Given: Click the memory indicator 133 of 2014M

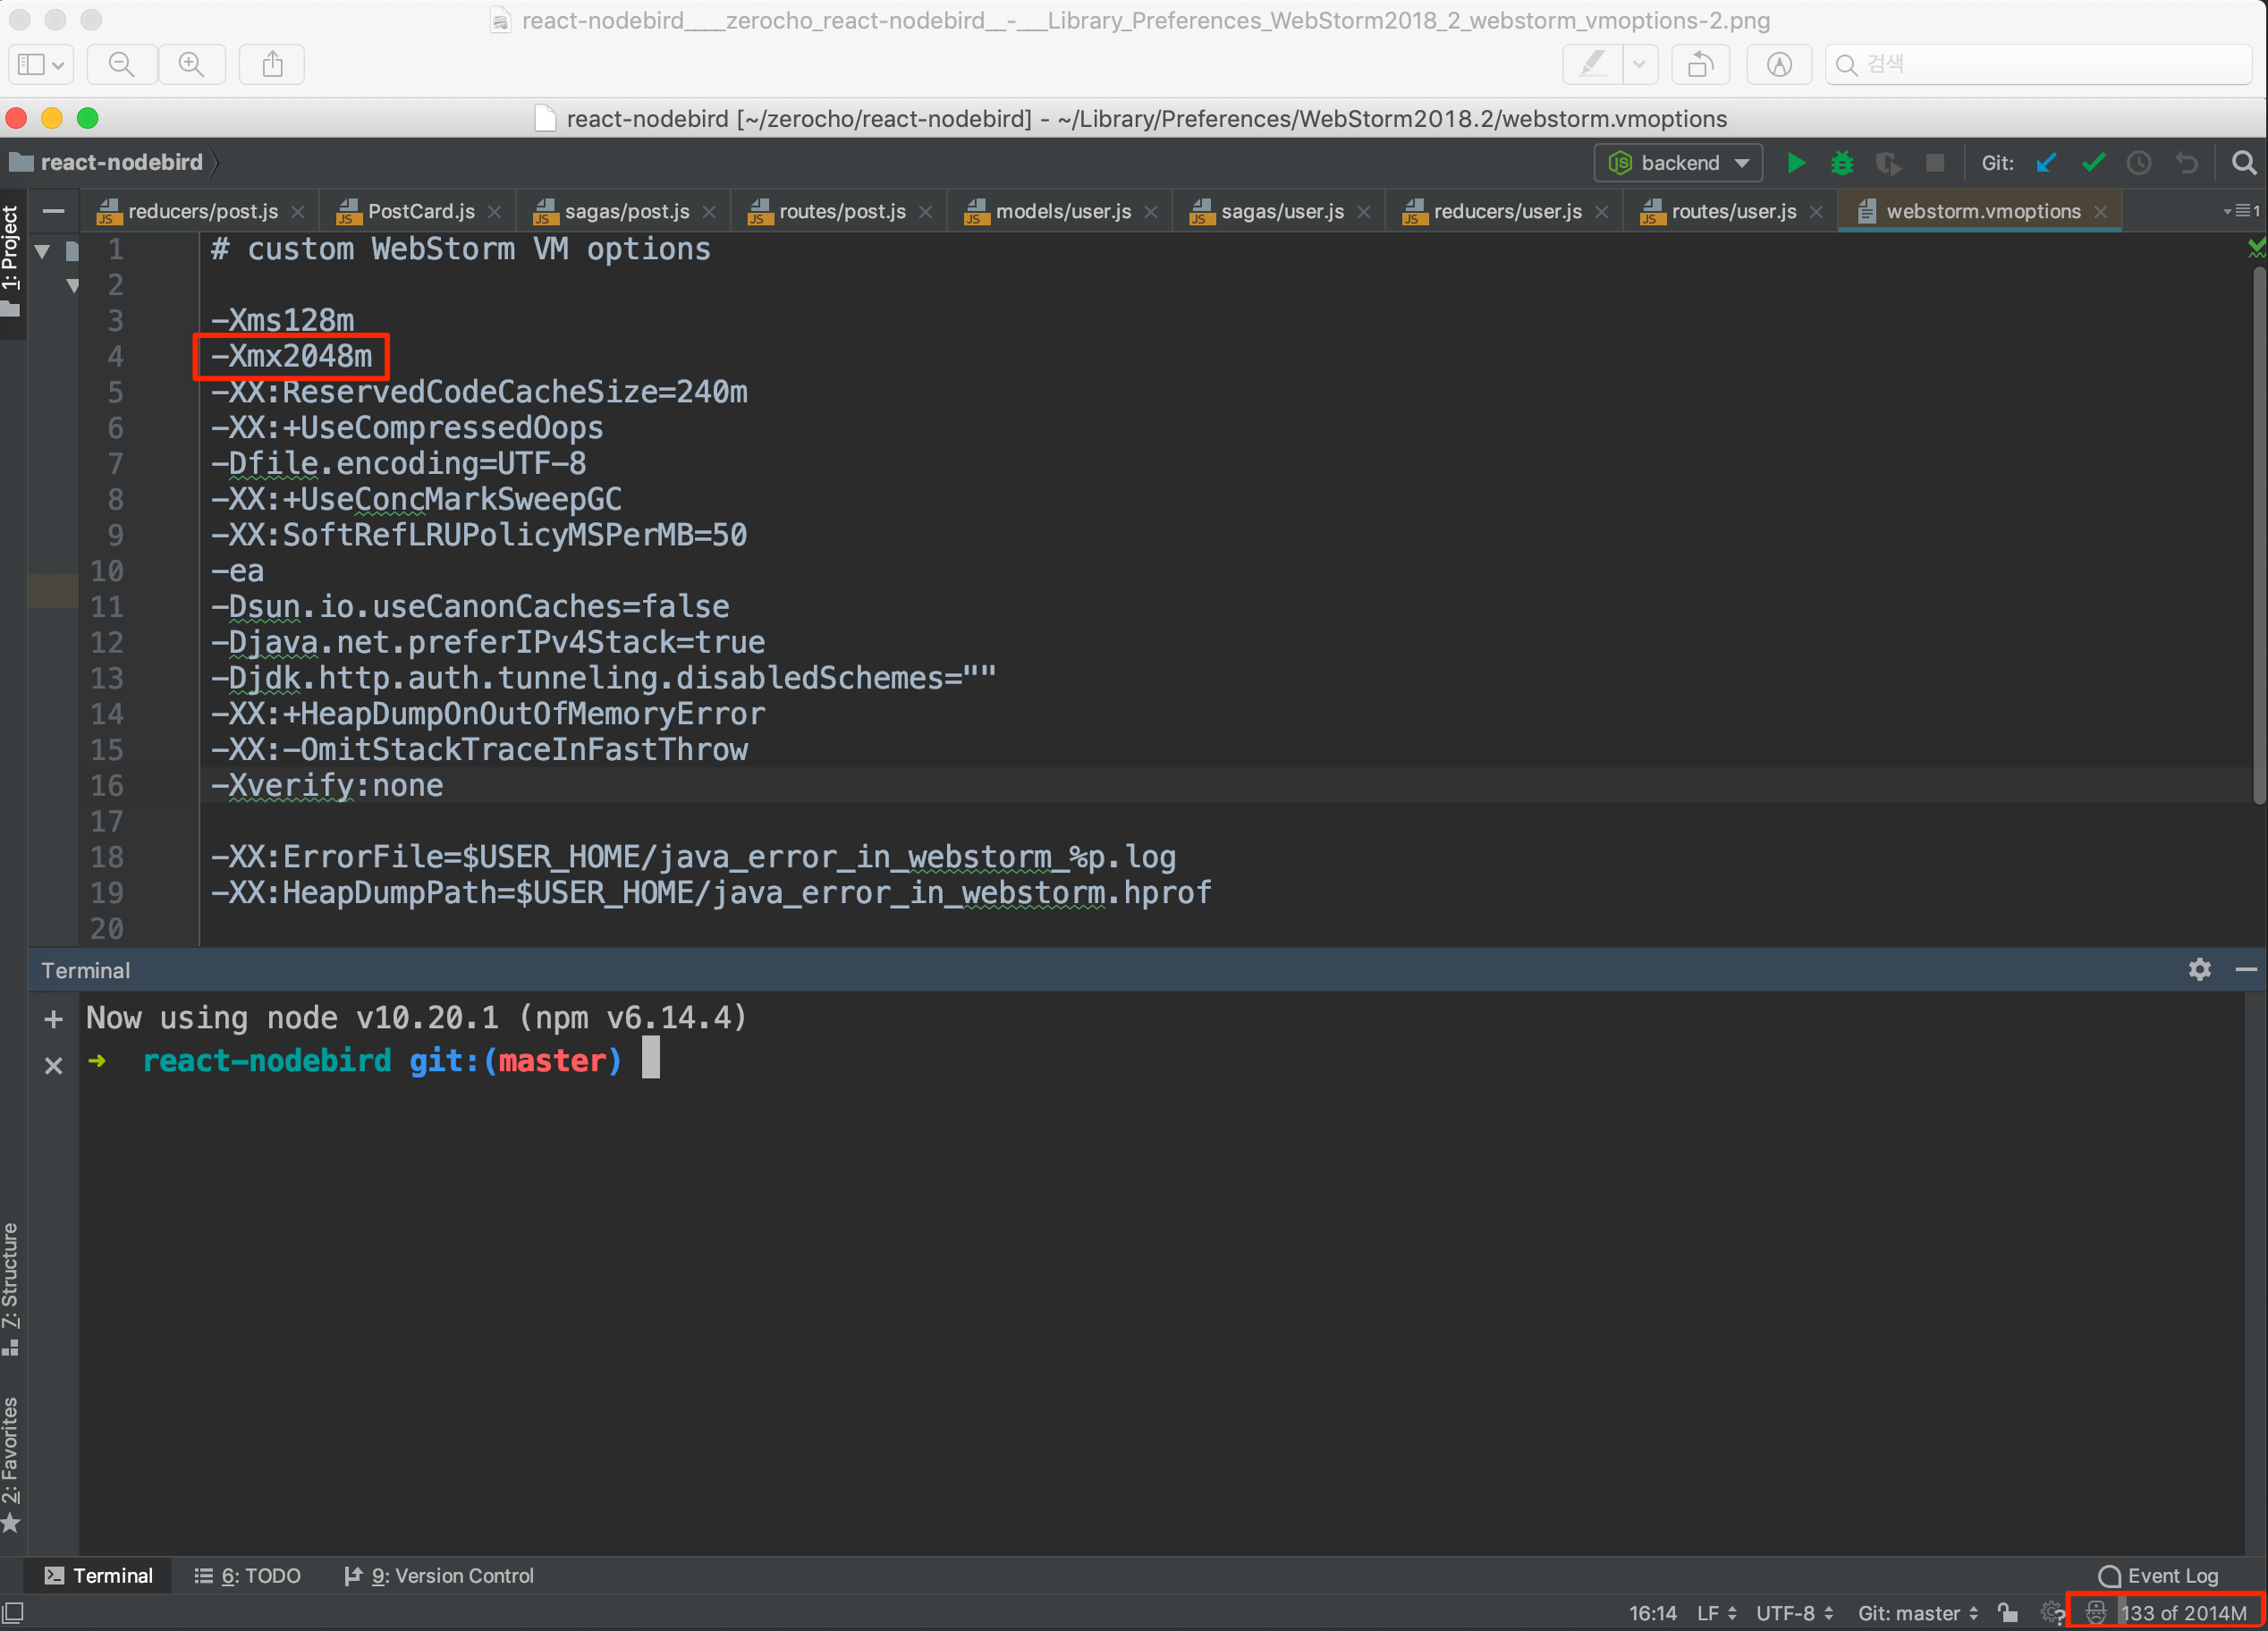Looking at the screenshot, I should tap(2182, 1612).
